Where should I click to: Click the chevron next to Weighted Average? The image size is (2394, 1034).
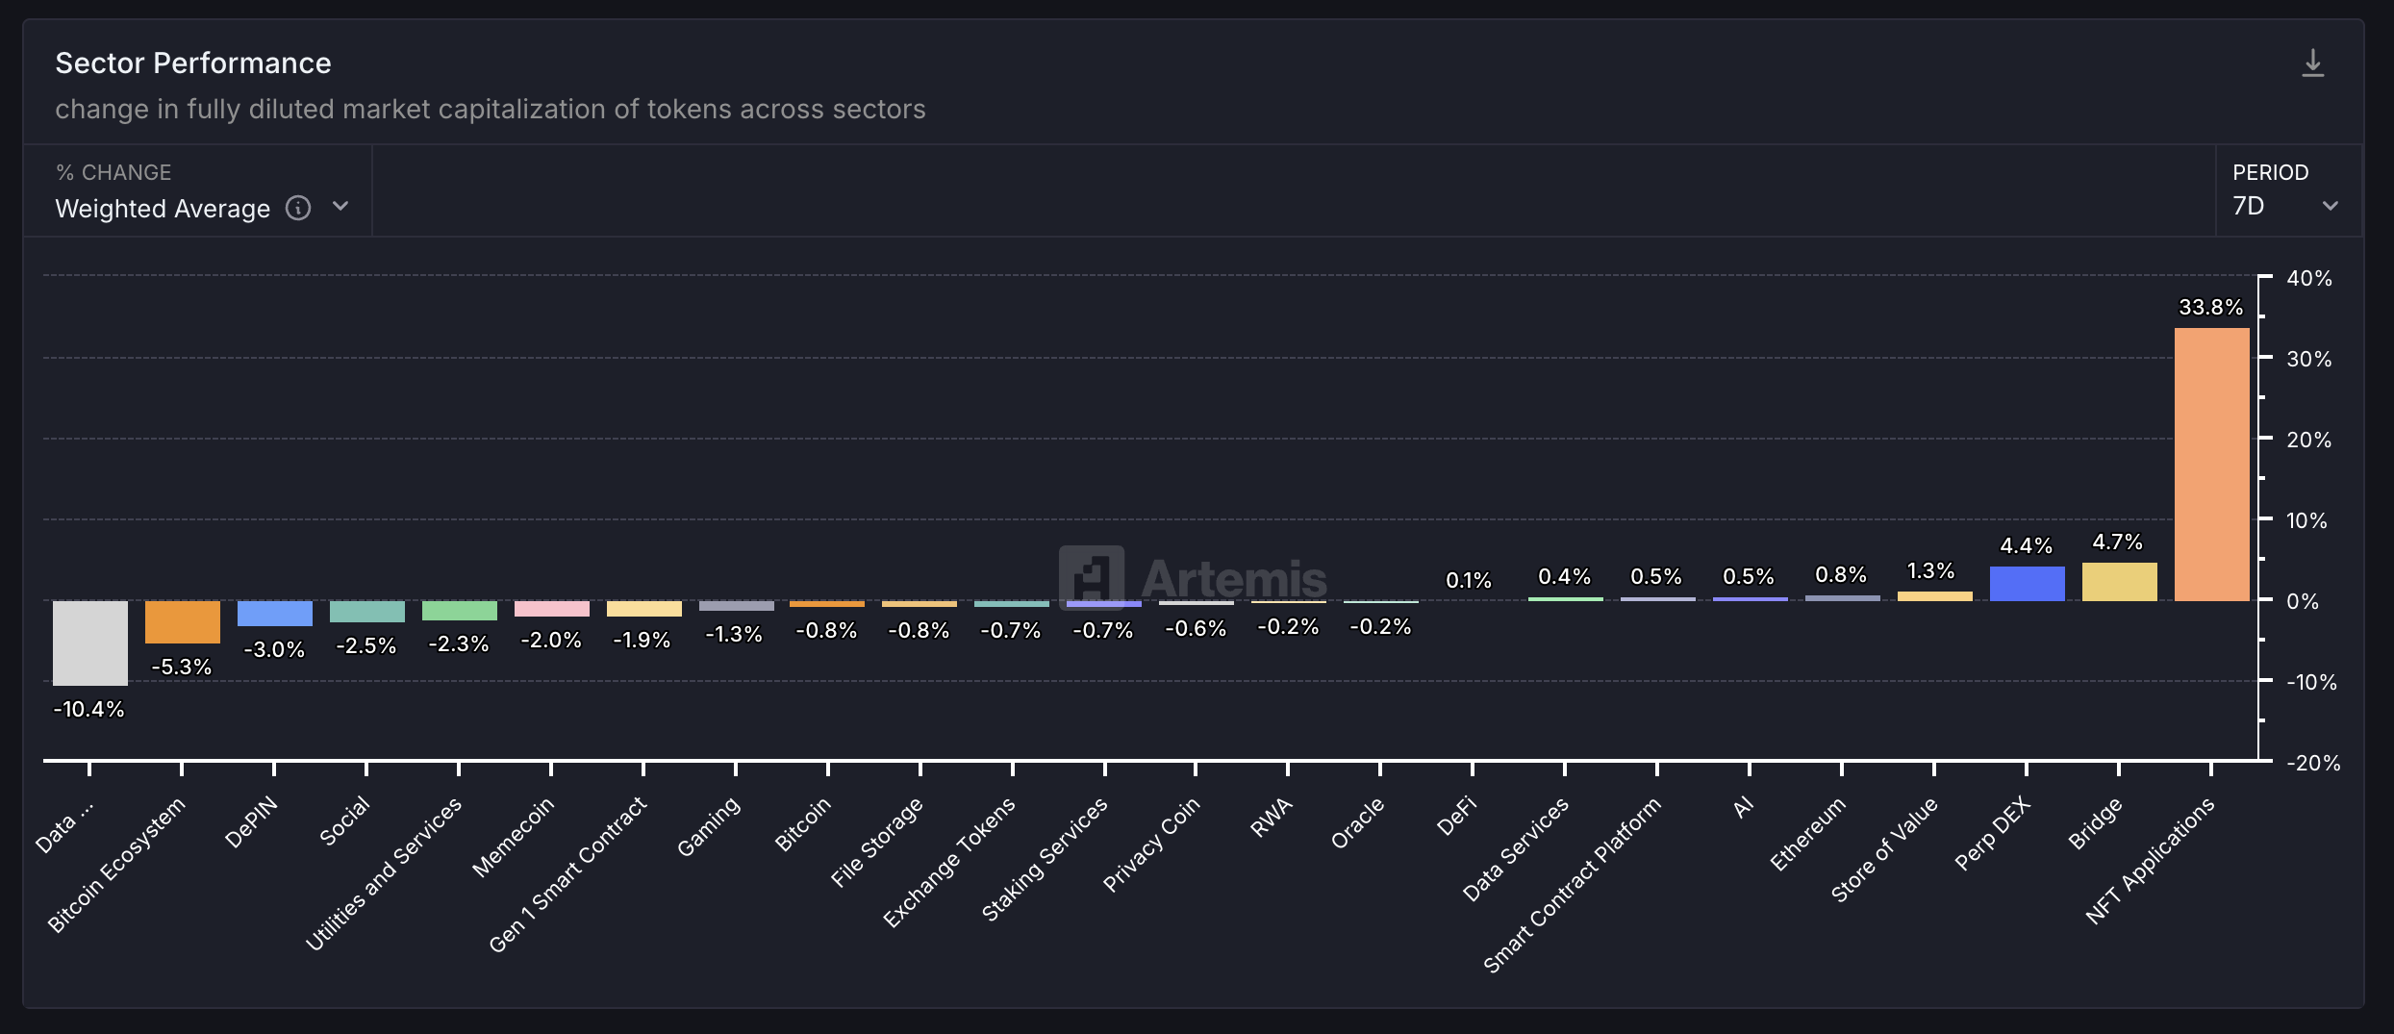[340, 207]
